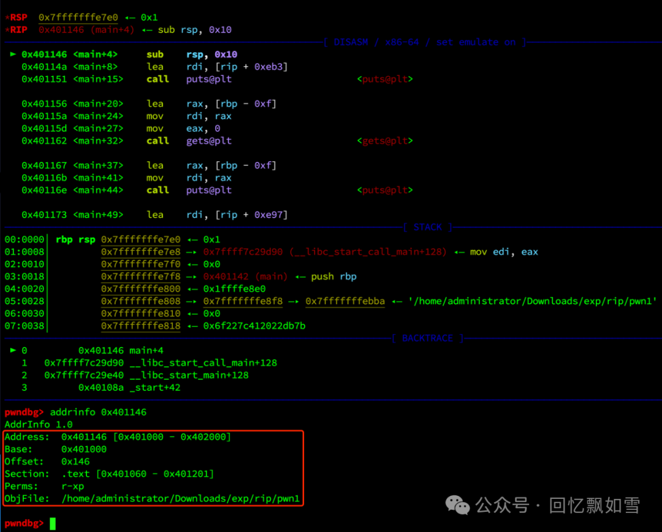Select pointer 0x7fffffffebba in stack
The image size is (662, 532).
345,301
